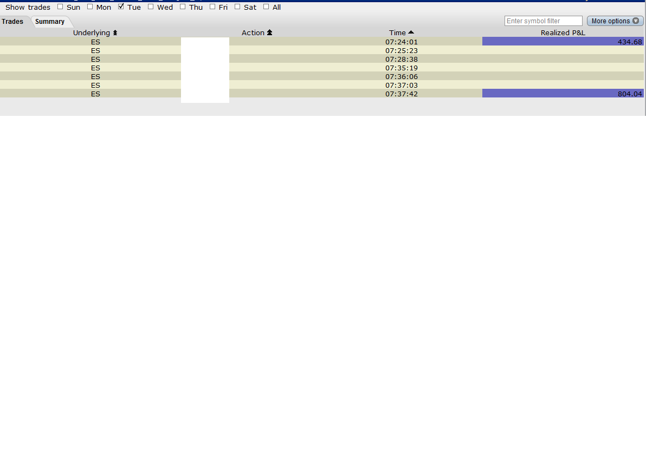Click ES in the 07:24:01 row
Screen dimensions: 646x471
pos(95,42)
